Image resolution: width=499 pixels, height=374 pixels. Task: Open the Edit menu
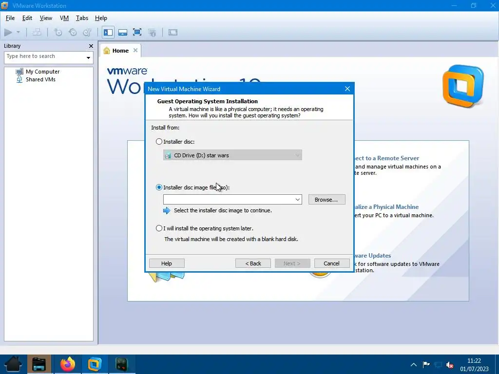(27, 18)
